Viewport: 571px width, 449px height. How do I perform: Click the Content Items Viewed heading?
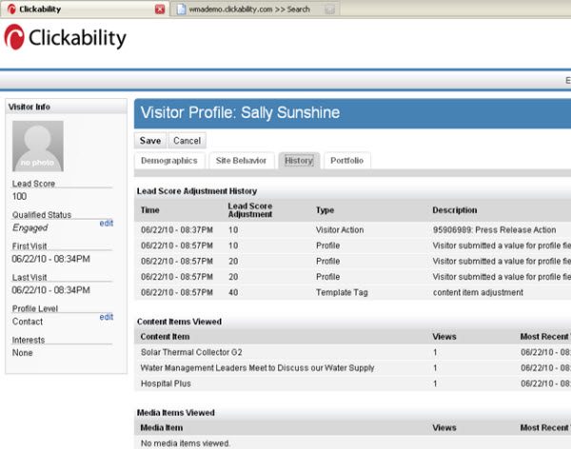click(x=180, y=322)
